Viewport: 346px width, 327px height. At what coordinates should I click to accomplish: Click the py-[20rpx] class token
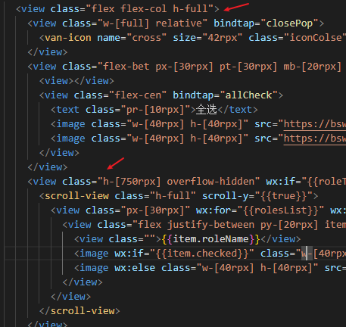[289, 225]
